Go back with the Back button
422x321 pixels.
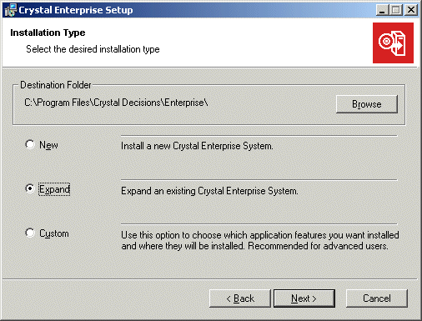pos(240,298)
